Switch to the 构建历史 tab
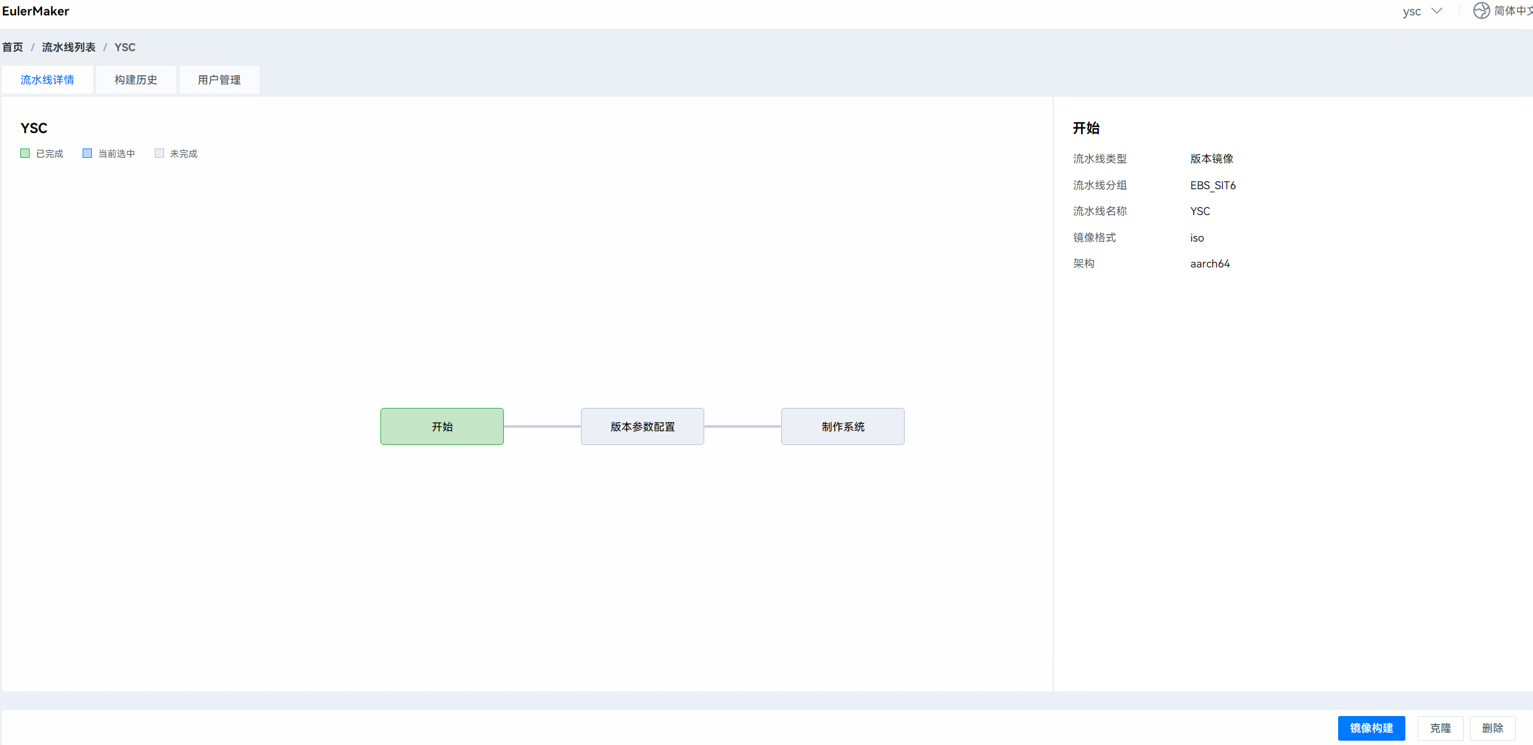 [x=136, y=80]
